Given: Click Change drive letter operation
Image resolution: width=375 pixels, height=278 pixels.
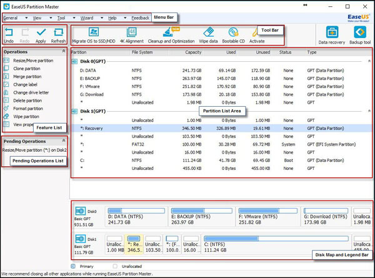Looking at the screenshot, I should 31,92.
